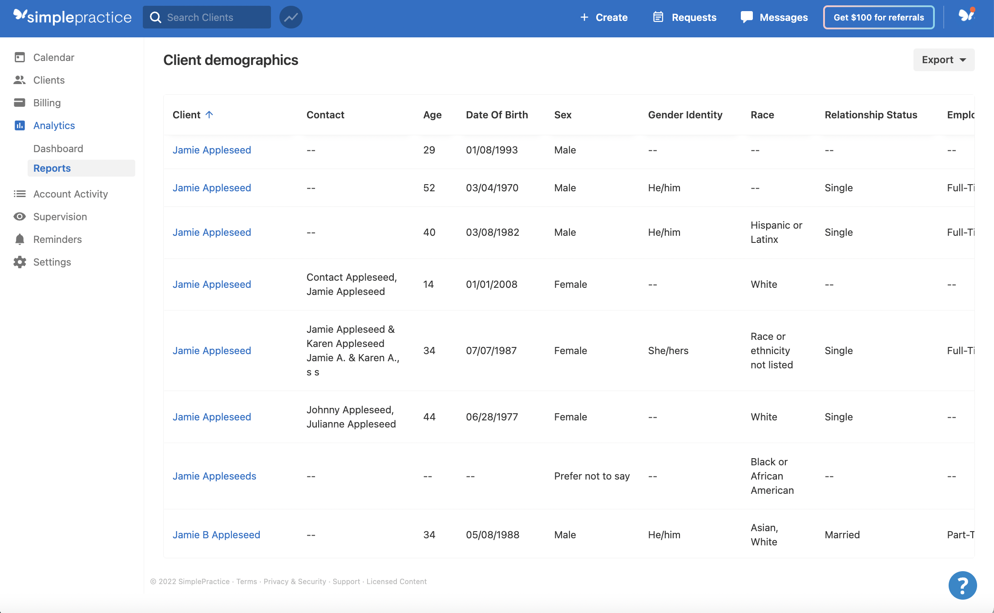
Task: Open Supervision eye icon
Action: 20,217
